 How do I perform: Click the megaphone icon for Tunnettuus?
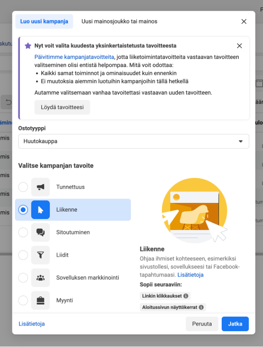tap(40, 187)
